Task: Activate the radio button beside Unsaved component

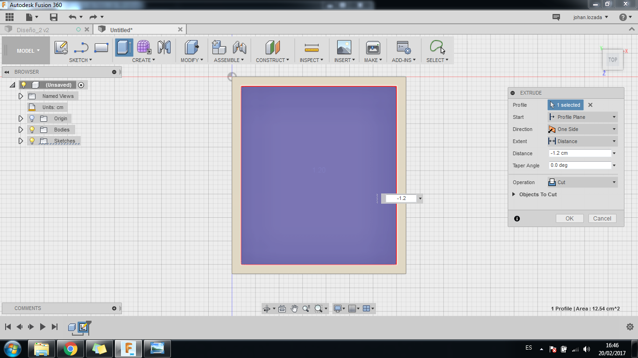Action: click(x=81, y=85)
